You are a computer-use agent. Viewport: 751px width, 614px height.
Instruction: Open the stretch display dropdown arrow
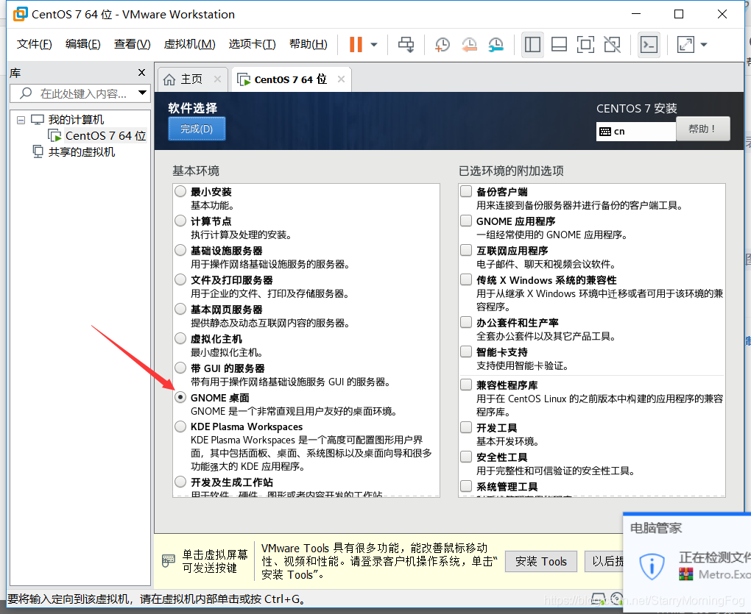(x=704, y=45)
